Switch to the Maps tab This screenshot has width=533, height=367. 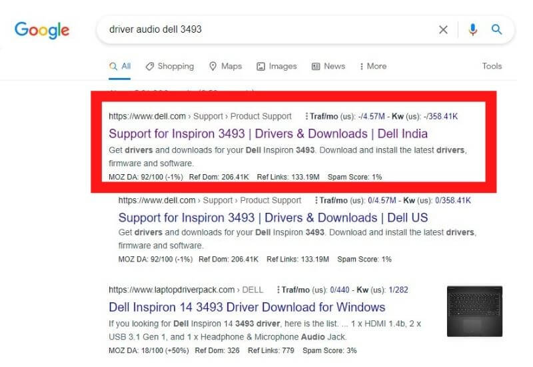pos(225,66)
